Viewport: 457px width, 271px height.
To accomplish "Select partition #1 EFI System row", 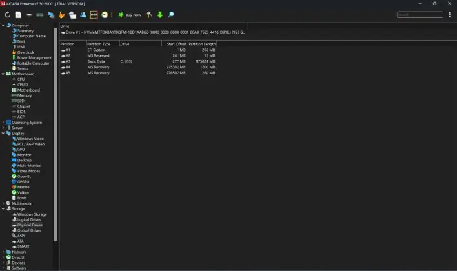I will tap(138, 50).
